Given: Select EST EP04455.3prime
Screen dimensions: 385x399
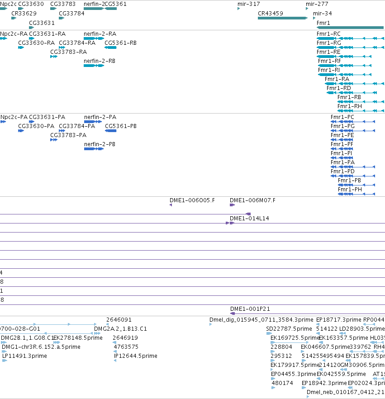Looking at the screenshot, I should pos(294,374).
